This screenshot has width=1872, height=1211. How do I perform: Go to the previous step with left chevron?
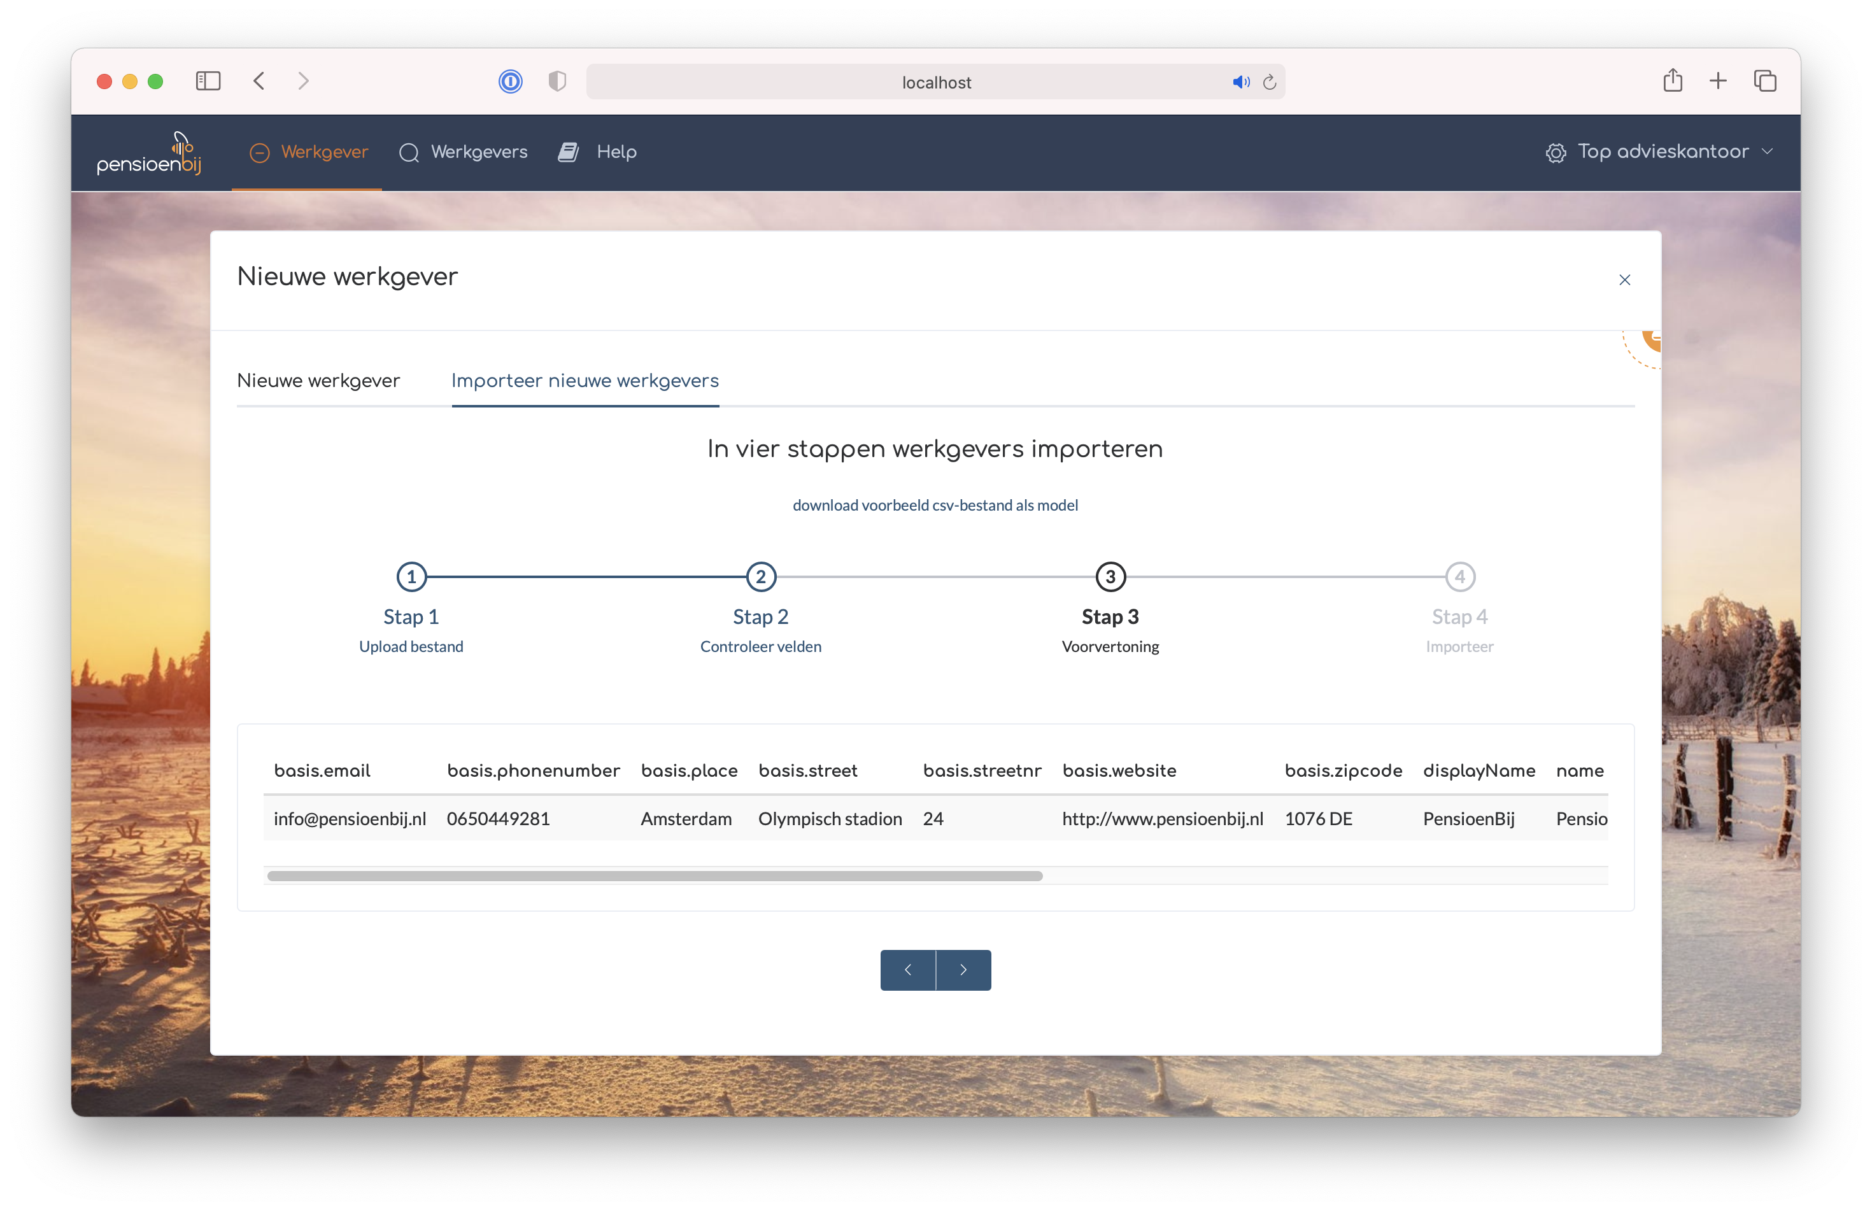coord(907,970)
